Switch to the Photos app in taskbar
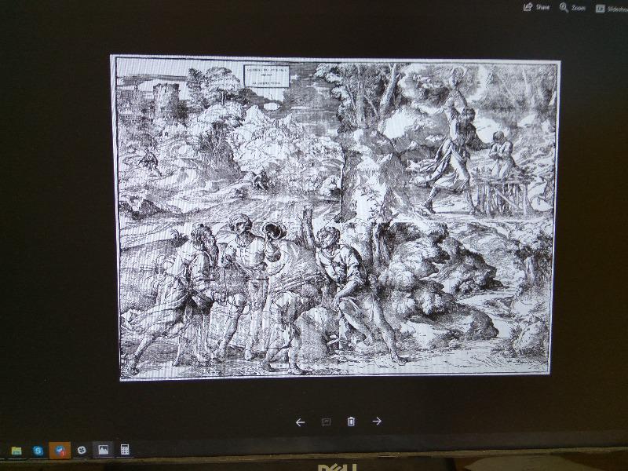The width and height of the screenshot is (628, 471). tap(104, 450)
